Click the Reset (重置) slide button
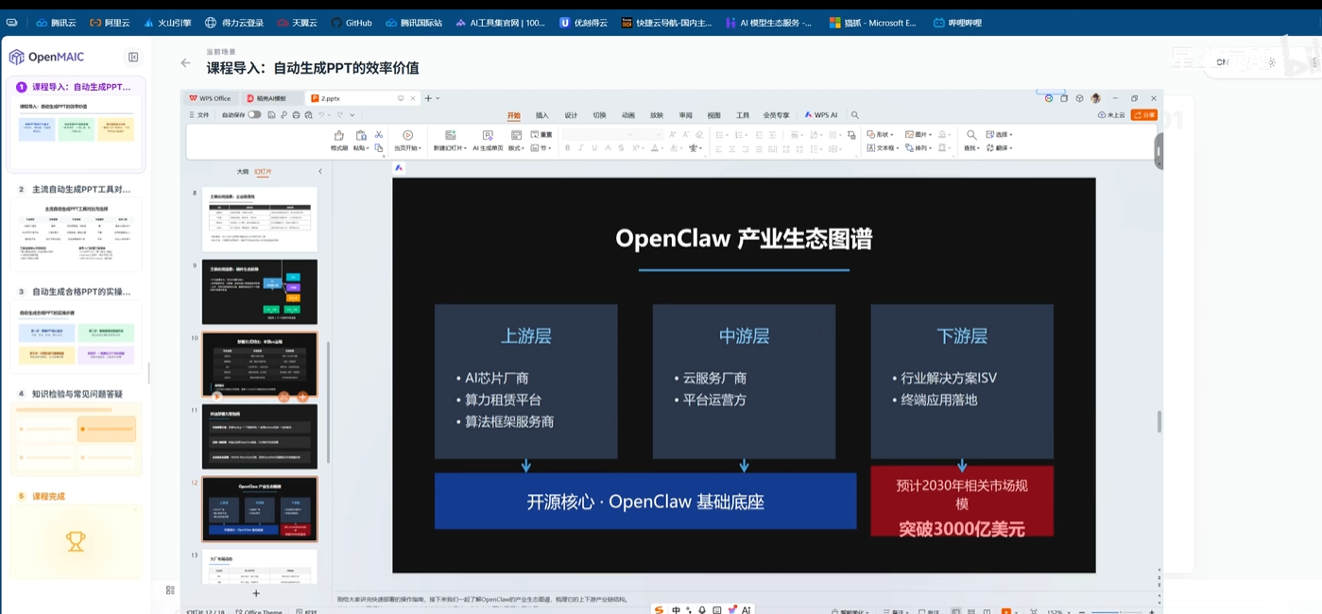 (x=541, y=135)
